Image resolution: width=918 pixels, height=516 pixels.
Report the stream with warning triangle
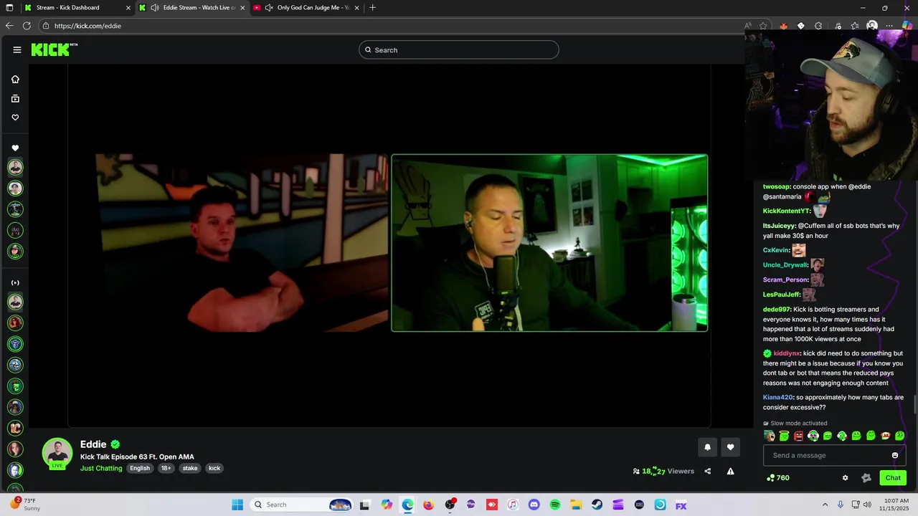click(x=730, y=471)
